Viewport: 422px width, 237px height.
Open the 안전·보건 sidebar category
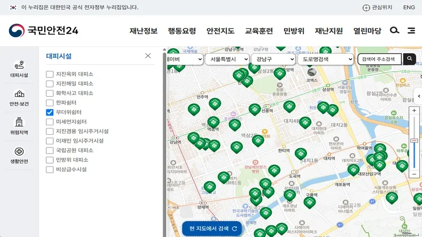tap(19, 98)
